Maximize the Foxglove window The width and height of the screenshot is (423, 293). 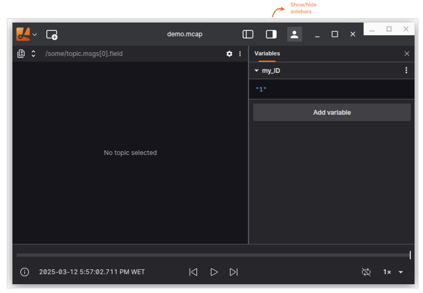tap(335, 34)
